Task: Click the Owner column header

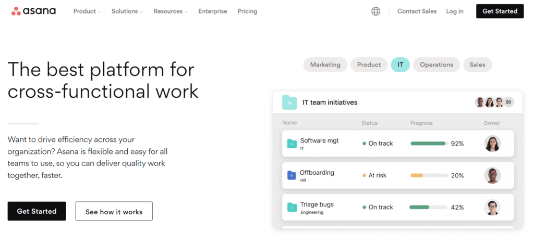Action: (492, 123)
